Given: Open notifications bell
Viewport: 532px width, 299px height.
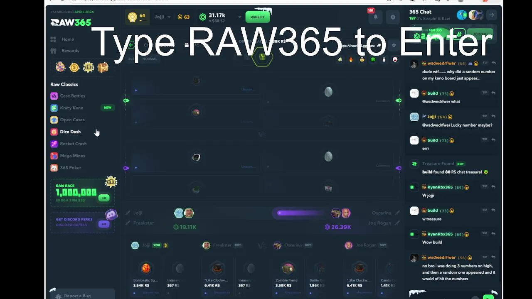Looking at the screenshot, I should click(x=375, y=17).
